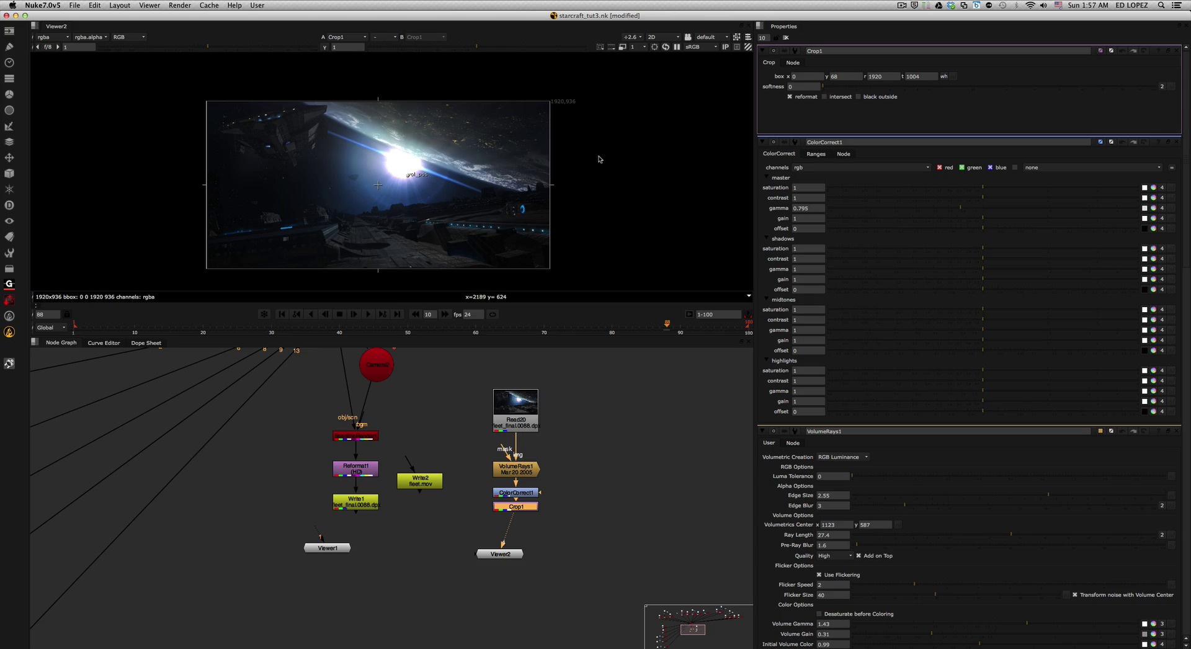This screenshot has height=649, width=1191.
Task: Open the Quality High dropdown
Action: tap(835, 556)
